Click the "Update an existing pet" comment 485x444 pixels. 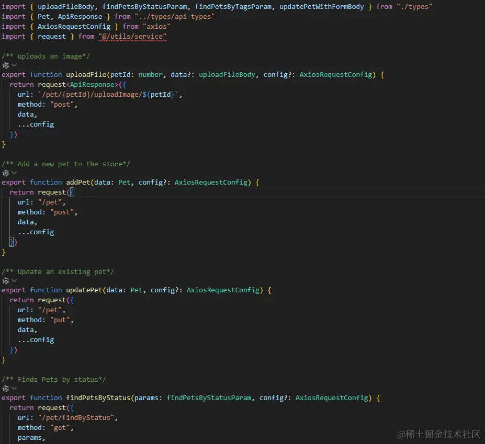(x=58, y=272)
